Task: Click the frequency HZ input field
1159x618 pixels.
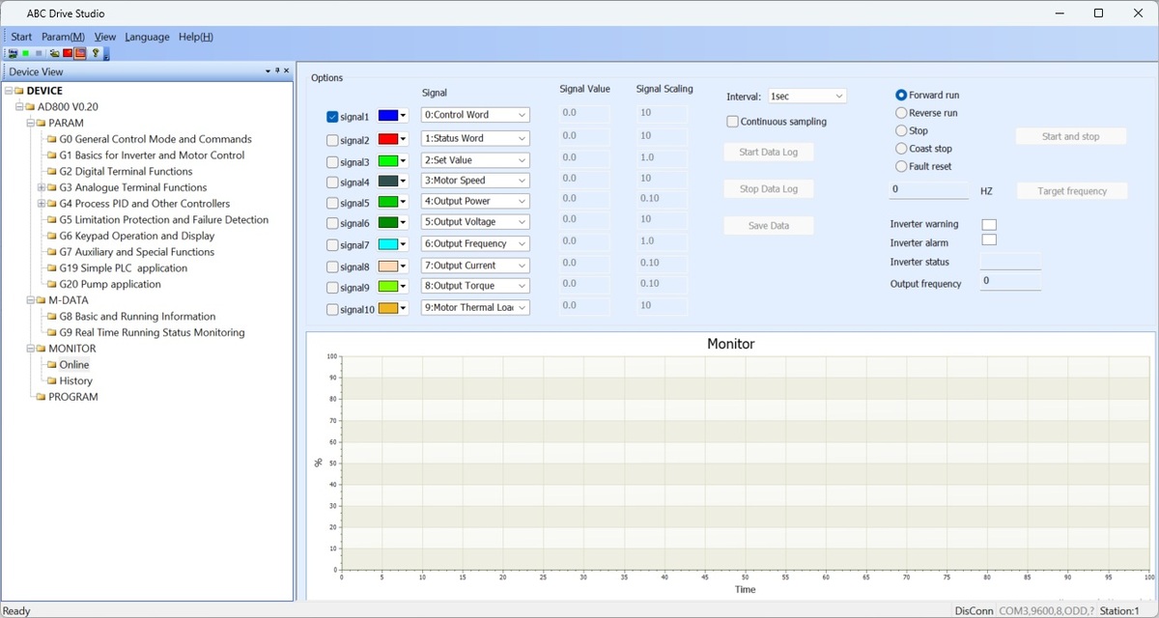Action: [x=928, y=190]
